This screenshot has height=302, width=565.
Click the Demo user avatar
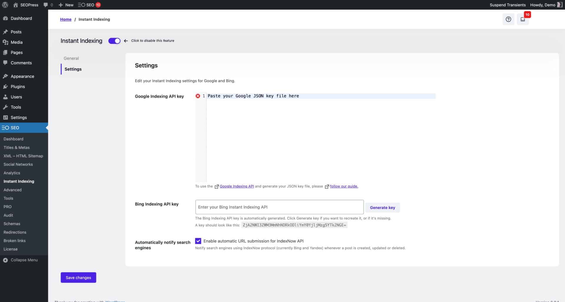(x=560, y=5)
